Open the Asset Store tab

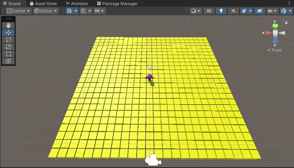[43, 3]
